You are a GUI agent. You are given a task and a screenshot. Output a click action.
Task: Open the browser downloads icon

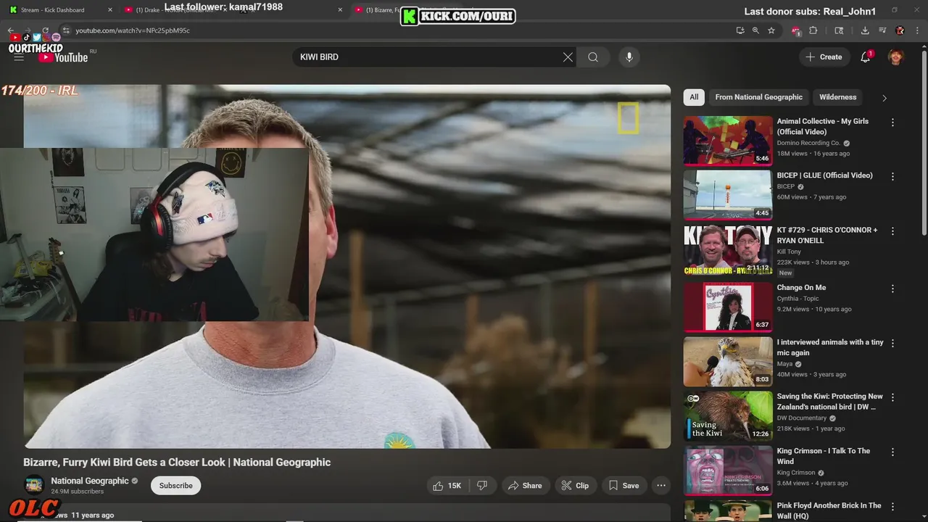coord(865,30)
